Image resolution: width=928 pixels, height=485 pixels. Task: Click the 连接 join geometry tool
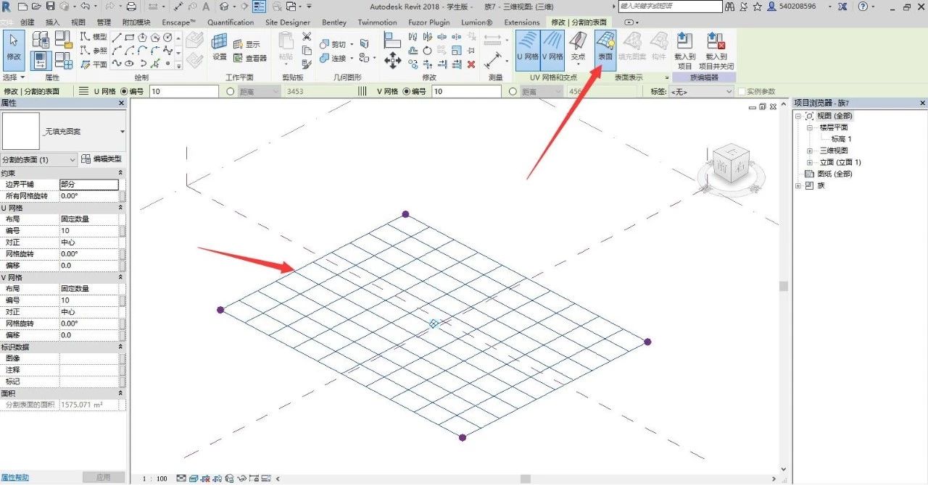coord(334,58)
